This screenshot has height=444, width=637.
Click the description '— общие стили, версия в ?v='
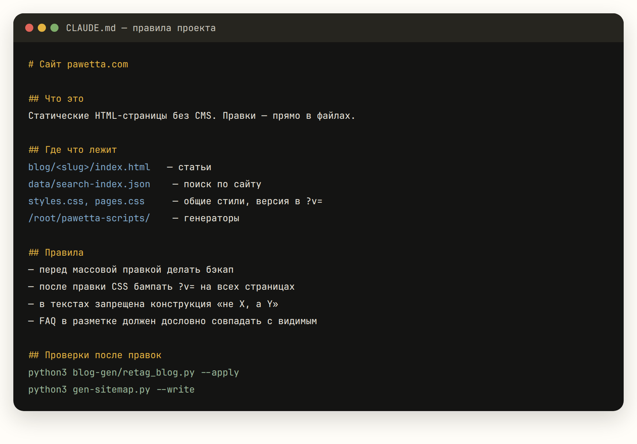point(247,201)
